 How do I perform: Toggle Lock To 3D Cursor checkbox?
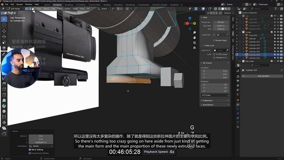point(214,54)
